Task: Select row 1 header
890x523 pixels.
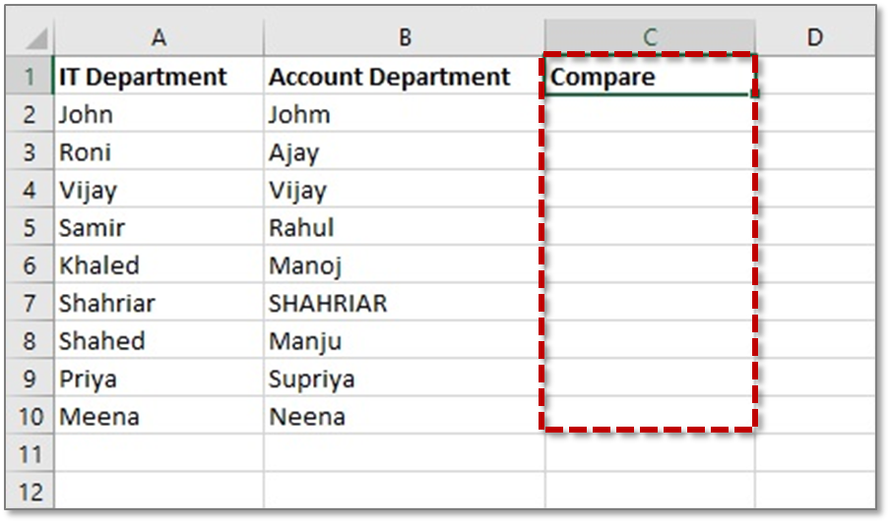Action: point(31,76)
